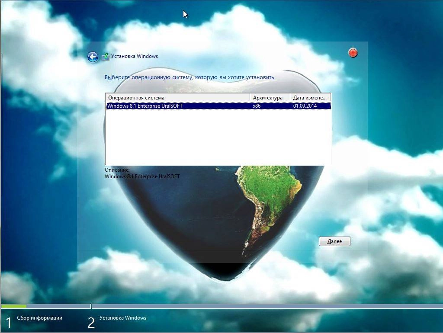Viewport: 443px width, 333px height.
Task: Click the Архитектура column header
Action: tap(270, 97)
